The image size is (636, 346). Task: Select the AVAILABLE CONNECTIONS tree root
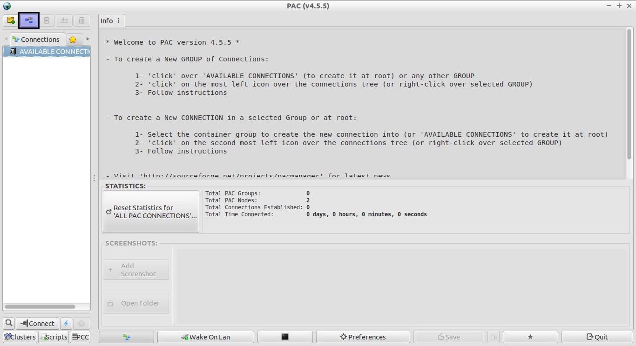click(47, 52)
